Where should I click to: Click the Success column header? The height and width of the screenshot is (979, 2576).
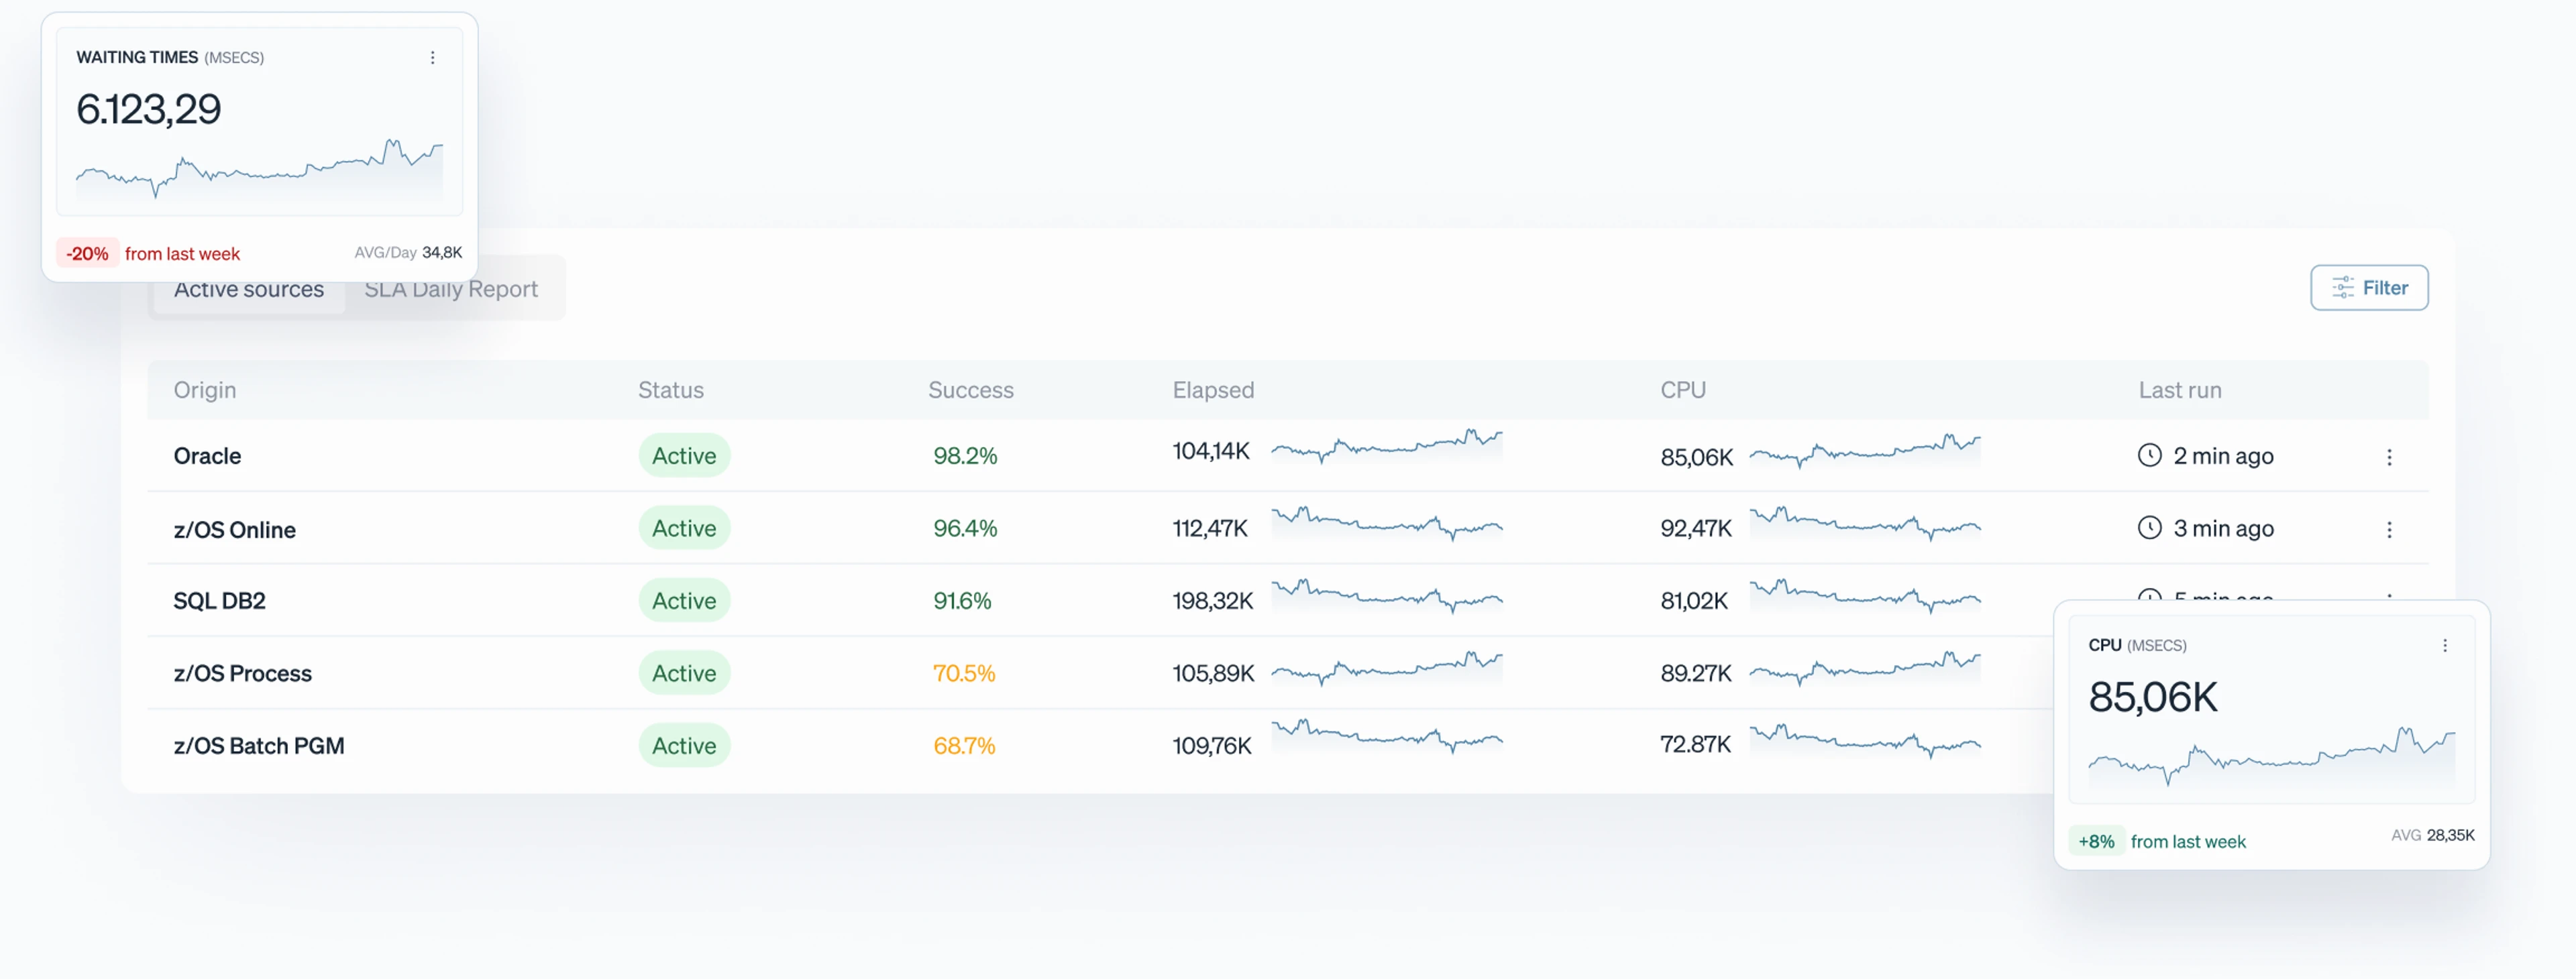click(x=970, y=390)
